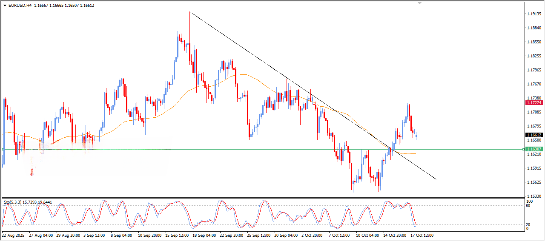
Task: Click the EURUSD,H4 chart title text
Action: pos(20,6)
